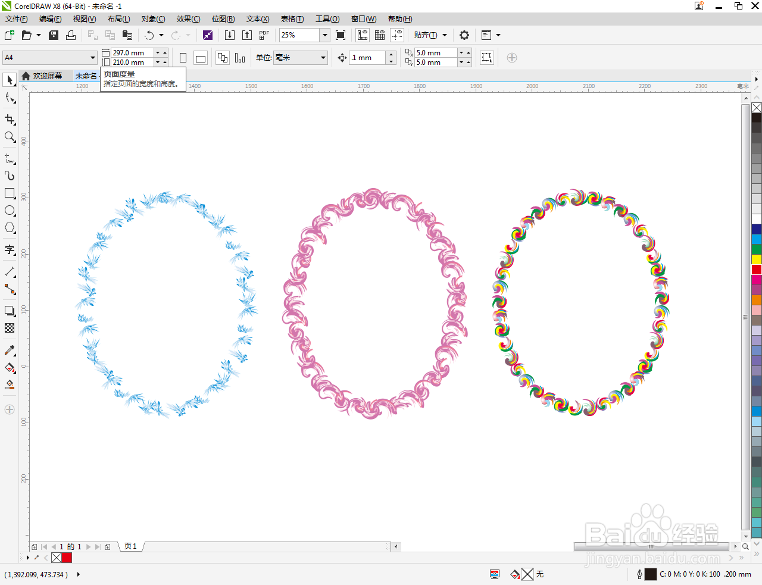Choose the Crop tool
762x585 pixels.
(10, 120)
